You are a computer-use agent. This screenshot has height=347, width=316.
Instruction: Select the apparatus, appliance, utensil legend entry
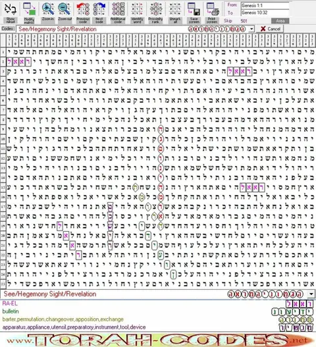[x=74, y=327]
